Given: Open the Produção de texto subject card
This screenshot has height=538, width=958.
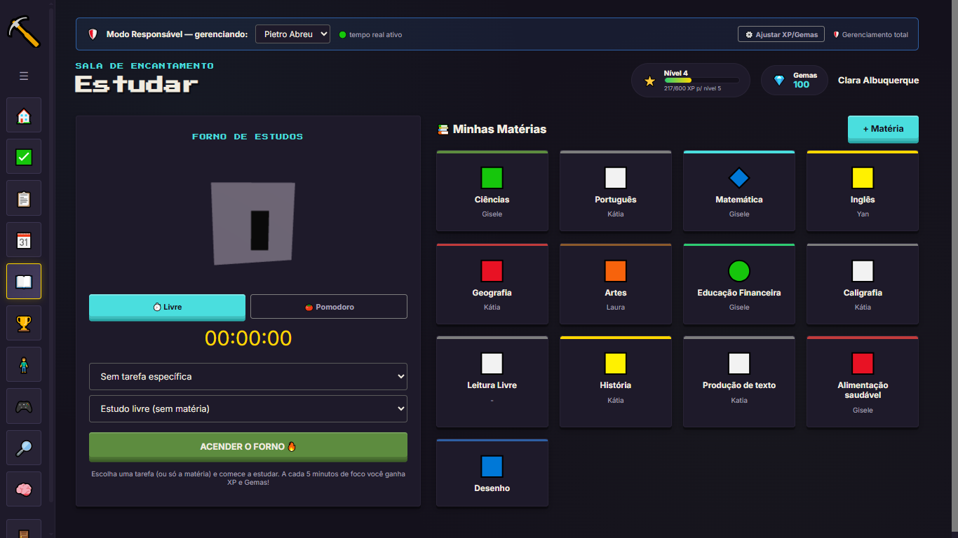Looking at the screenshot, I should point(739,382).
